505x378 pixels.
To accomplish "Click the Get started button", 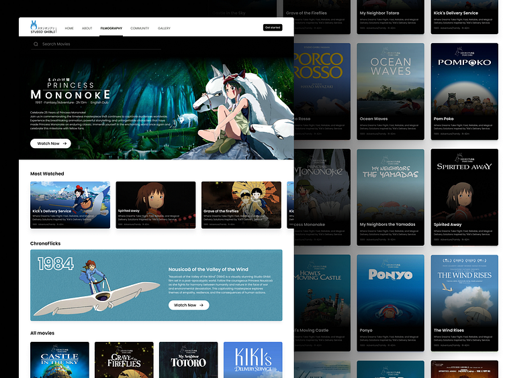I will 273,27.
